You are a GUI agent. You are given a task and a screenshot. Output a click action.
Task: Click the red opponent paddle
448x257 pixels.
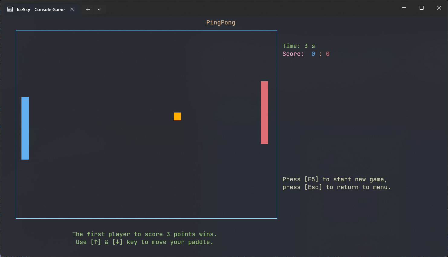pyautogui.click(x=264, y=113)
